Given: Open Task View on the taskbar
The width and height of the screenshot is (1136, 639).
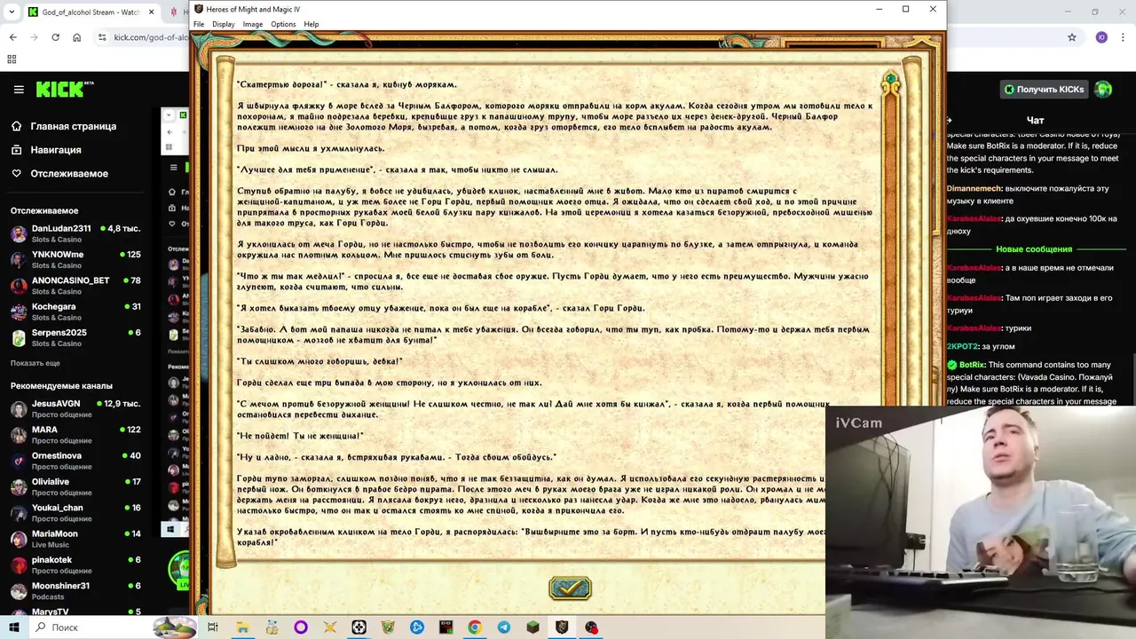Looking at the screenshot, I should click(x=213, y=627).
